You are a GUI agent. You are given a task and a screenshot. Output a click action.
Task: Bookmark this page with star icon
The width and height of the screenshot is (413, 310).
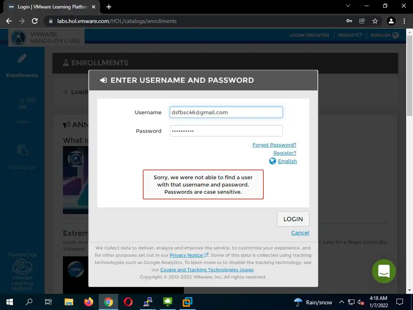pyautogui.click(x=375, y=21)
